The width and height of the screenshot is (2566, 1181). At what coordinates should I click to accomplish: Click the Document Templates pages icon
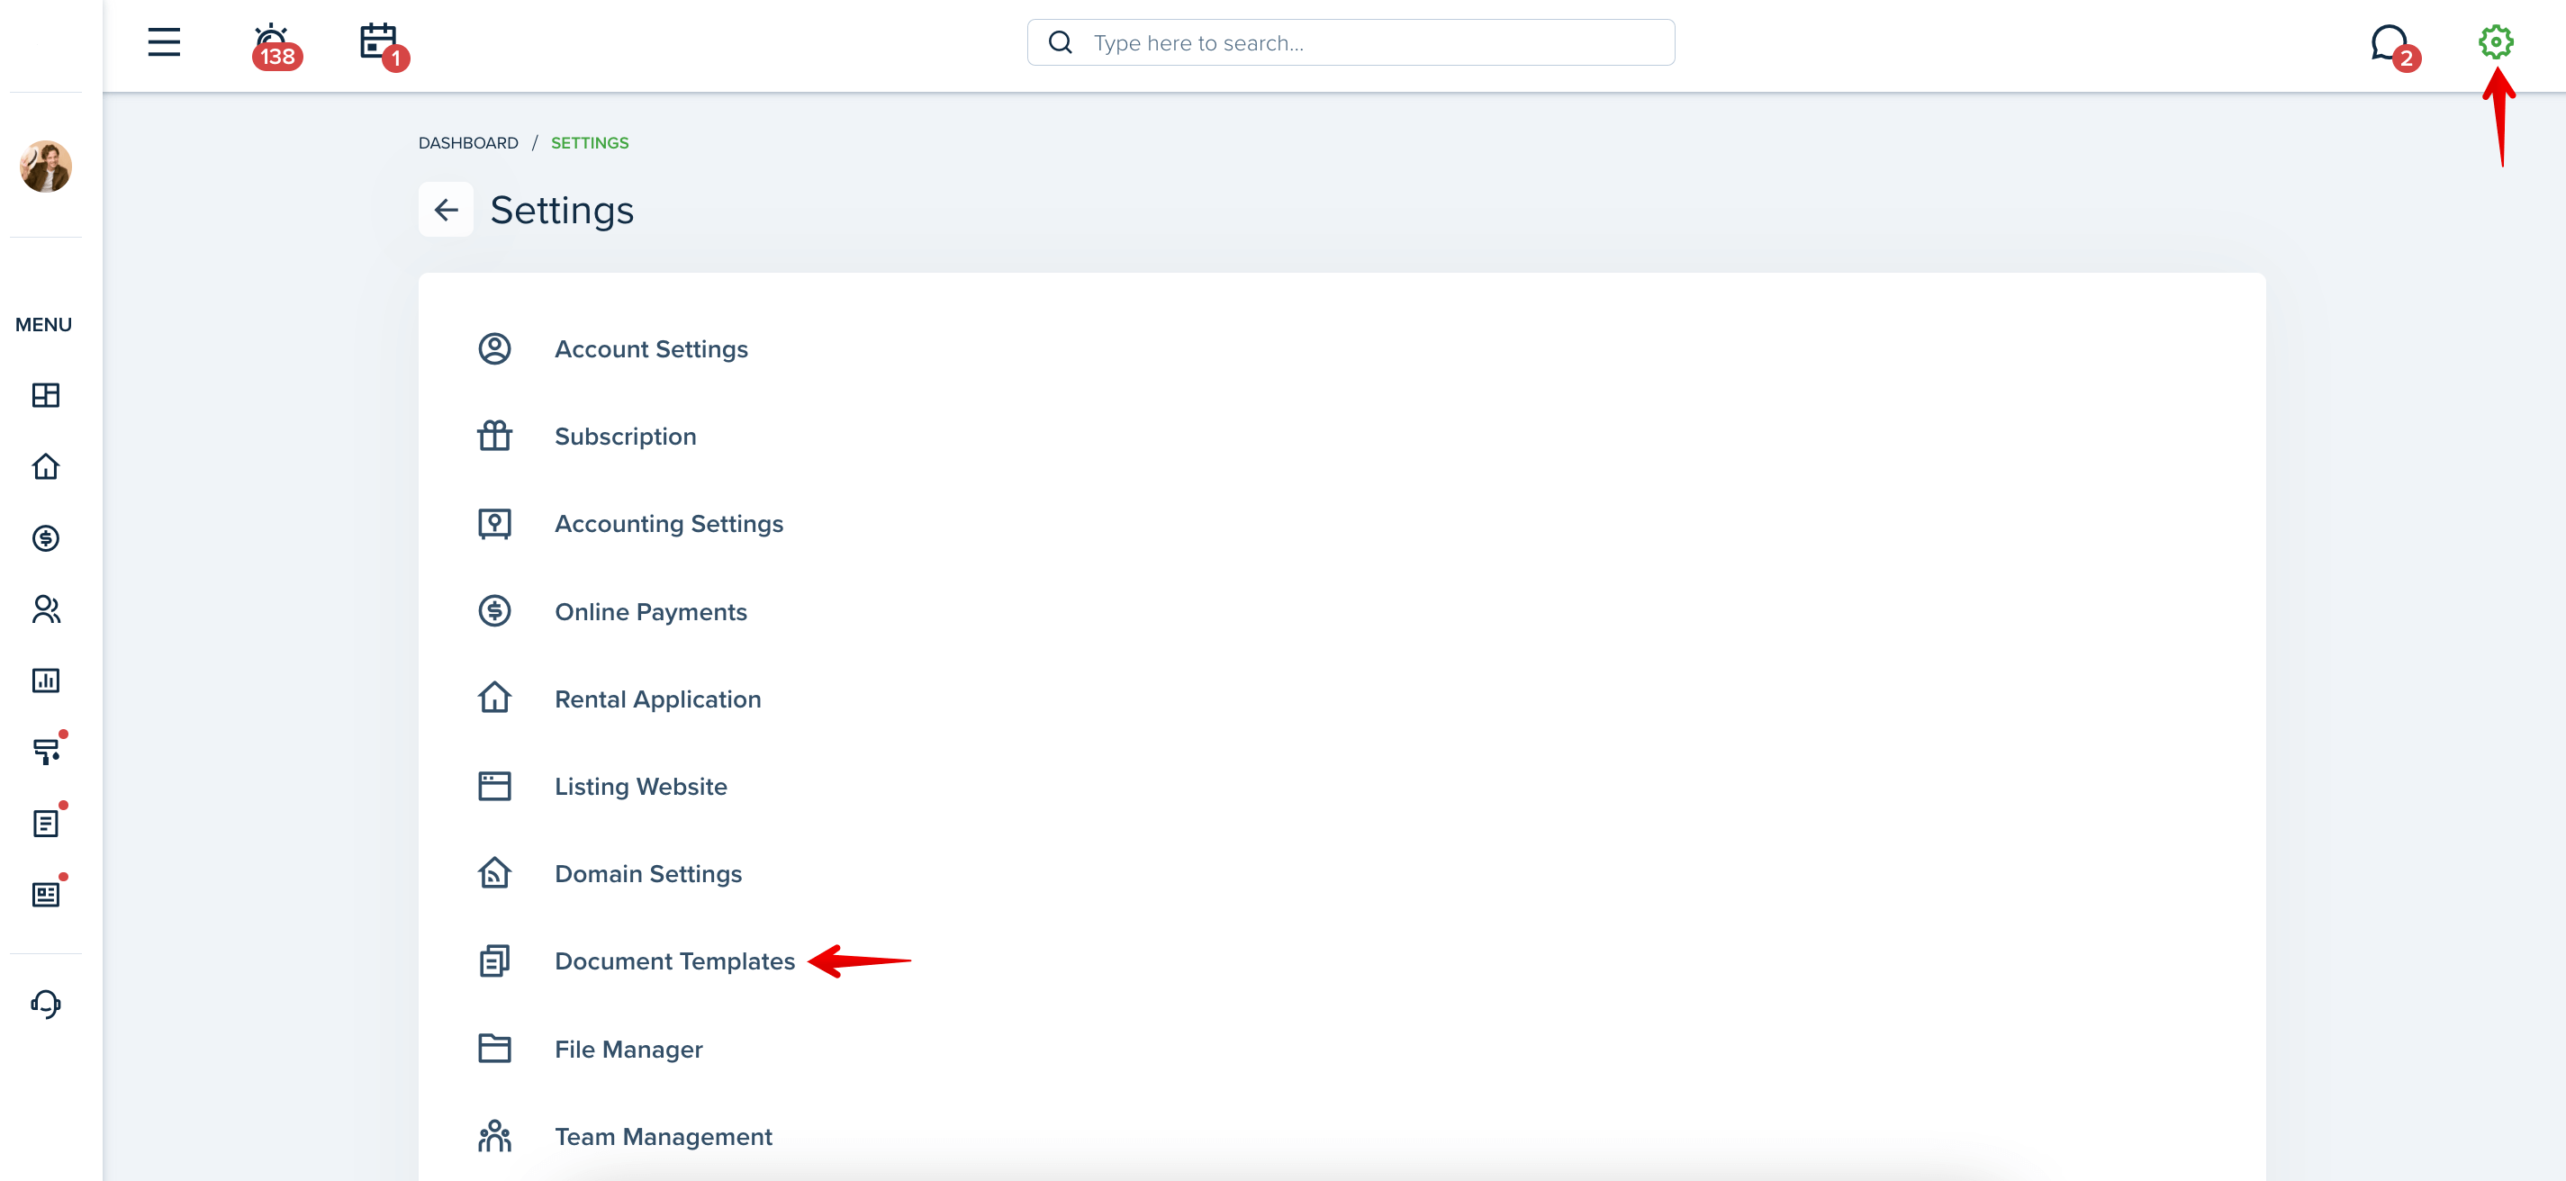tap(494, 961)
